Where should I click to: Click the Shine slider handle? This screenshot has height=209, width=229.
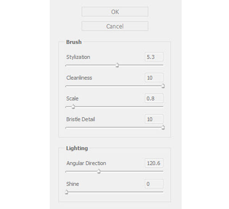[x=66, y=192]
